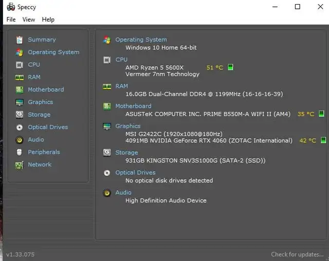Maximize the Speccy window

298,7
